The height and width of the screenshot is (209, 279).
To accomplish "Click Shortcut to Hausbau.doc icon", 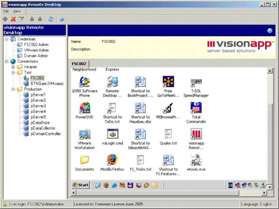I will (140, 108).
